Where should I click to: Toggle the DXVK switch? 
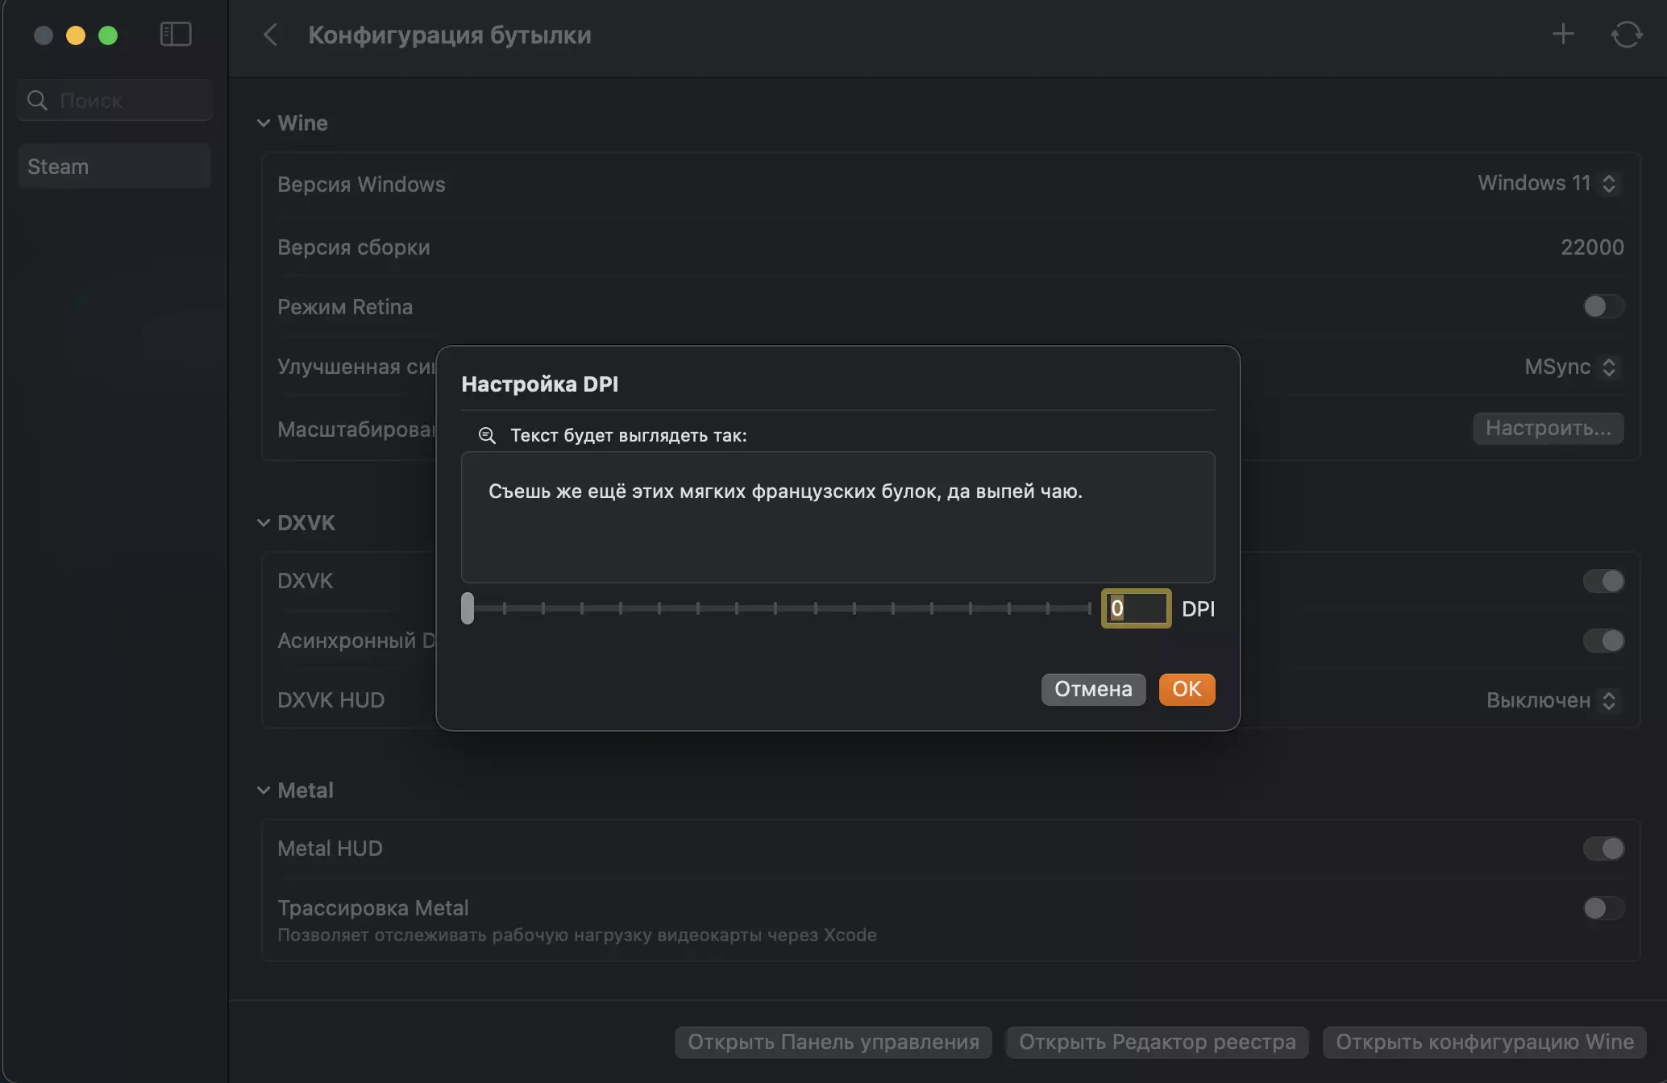1603,581
